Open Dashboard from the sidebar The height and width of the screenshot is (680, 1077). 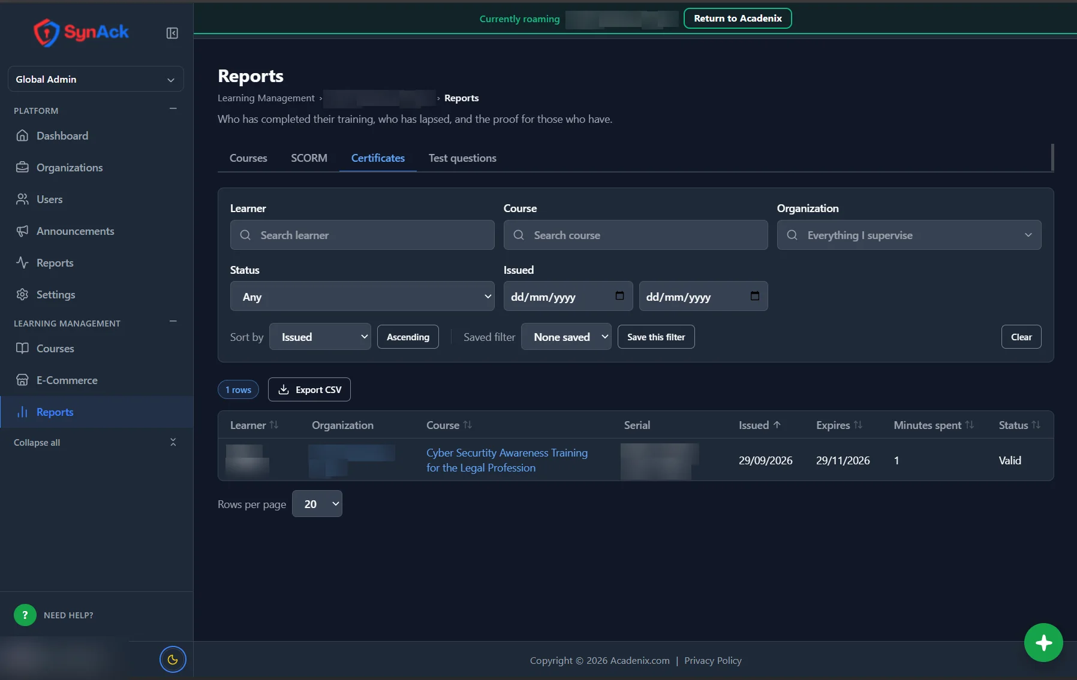coord(62,135)
